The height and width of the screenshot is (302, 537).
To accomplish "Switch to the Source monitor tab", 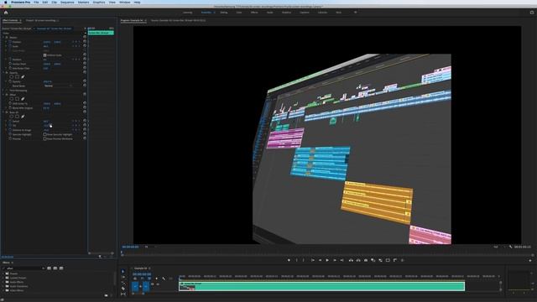I will pyautogui.click(x=178, y=20).
